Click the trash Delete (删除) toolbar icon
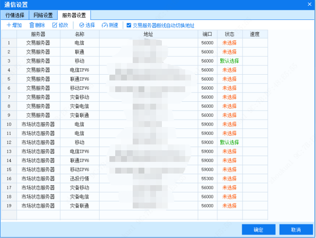 (x=32, y=25)
